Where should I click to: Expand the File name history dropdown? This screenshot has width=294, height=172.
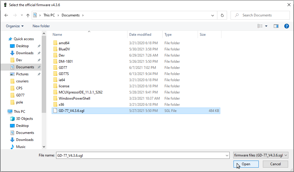(227, 155)
